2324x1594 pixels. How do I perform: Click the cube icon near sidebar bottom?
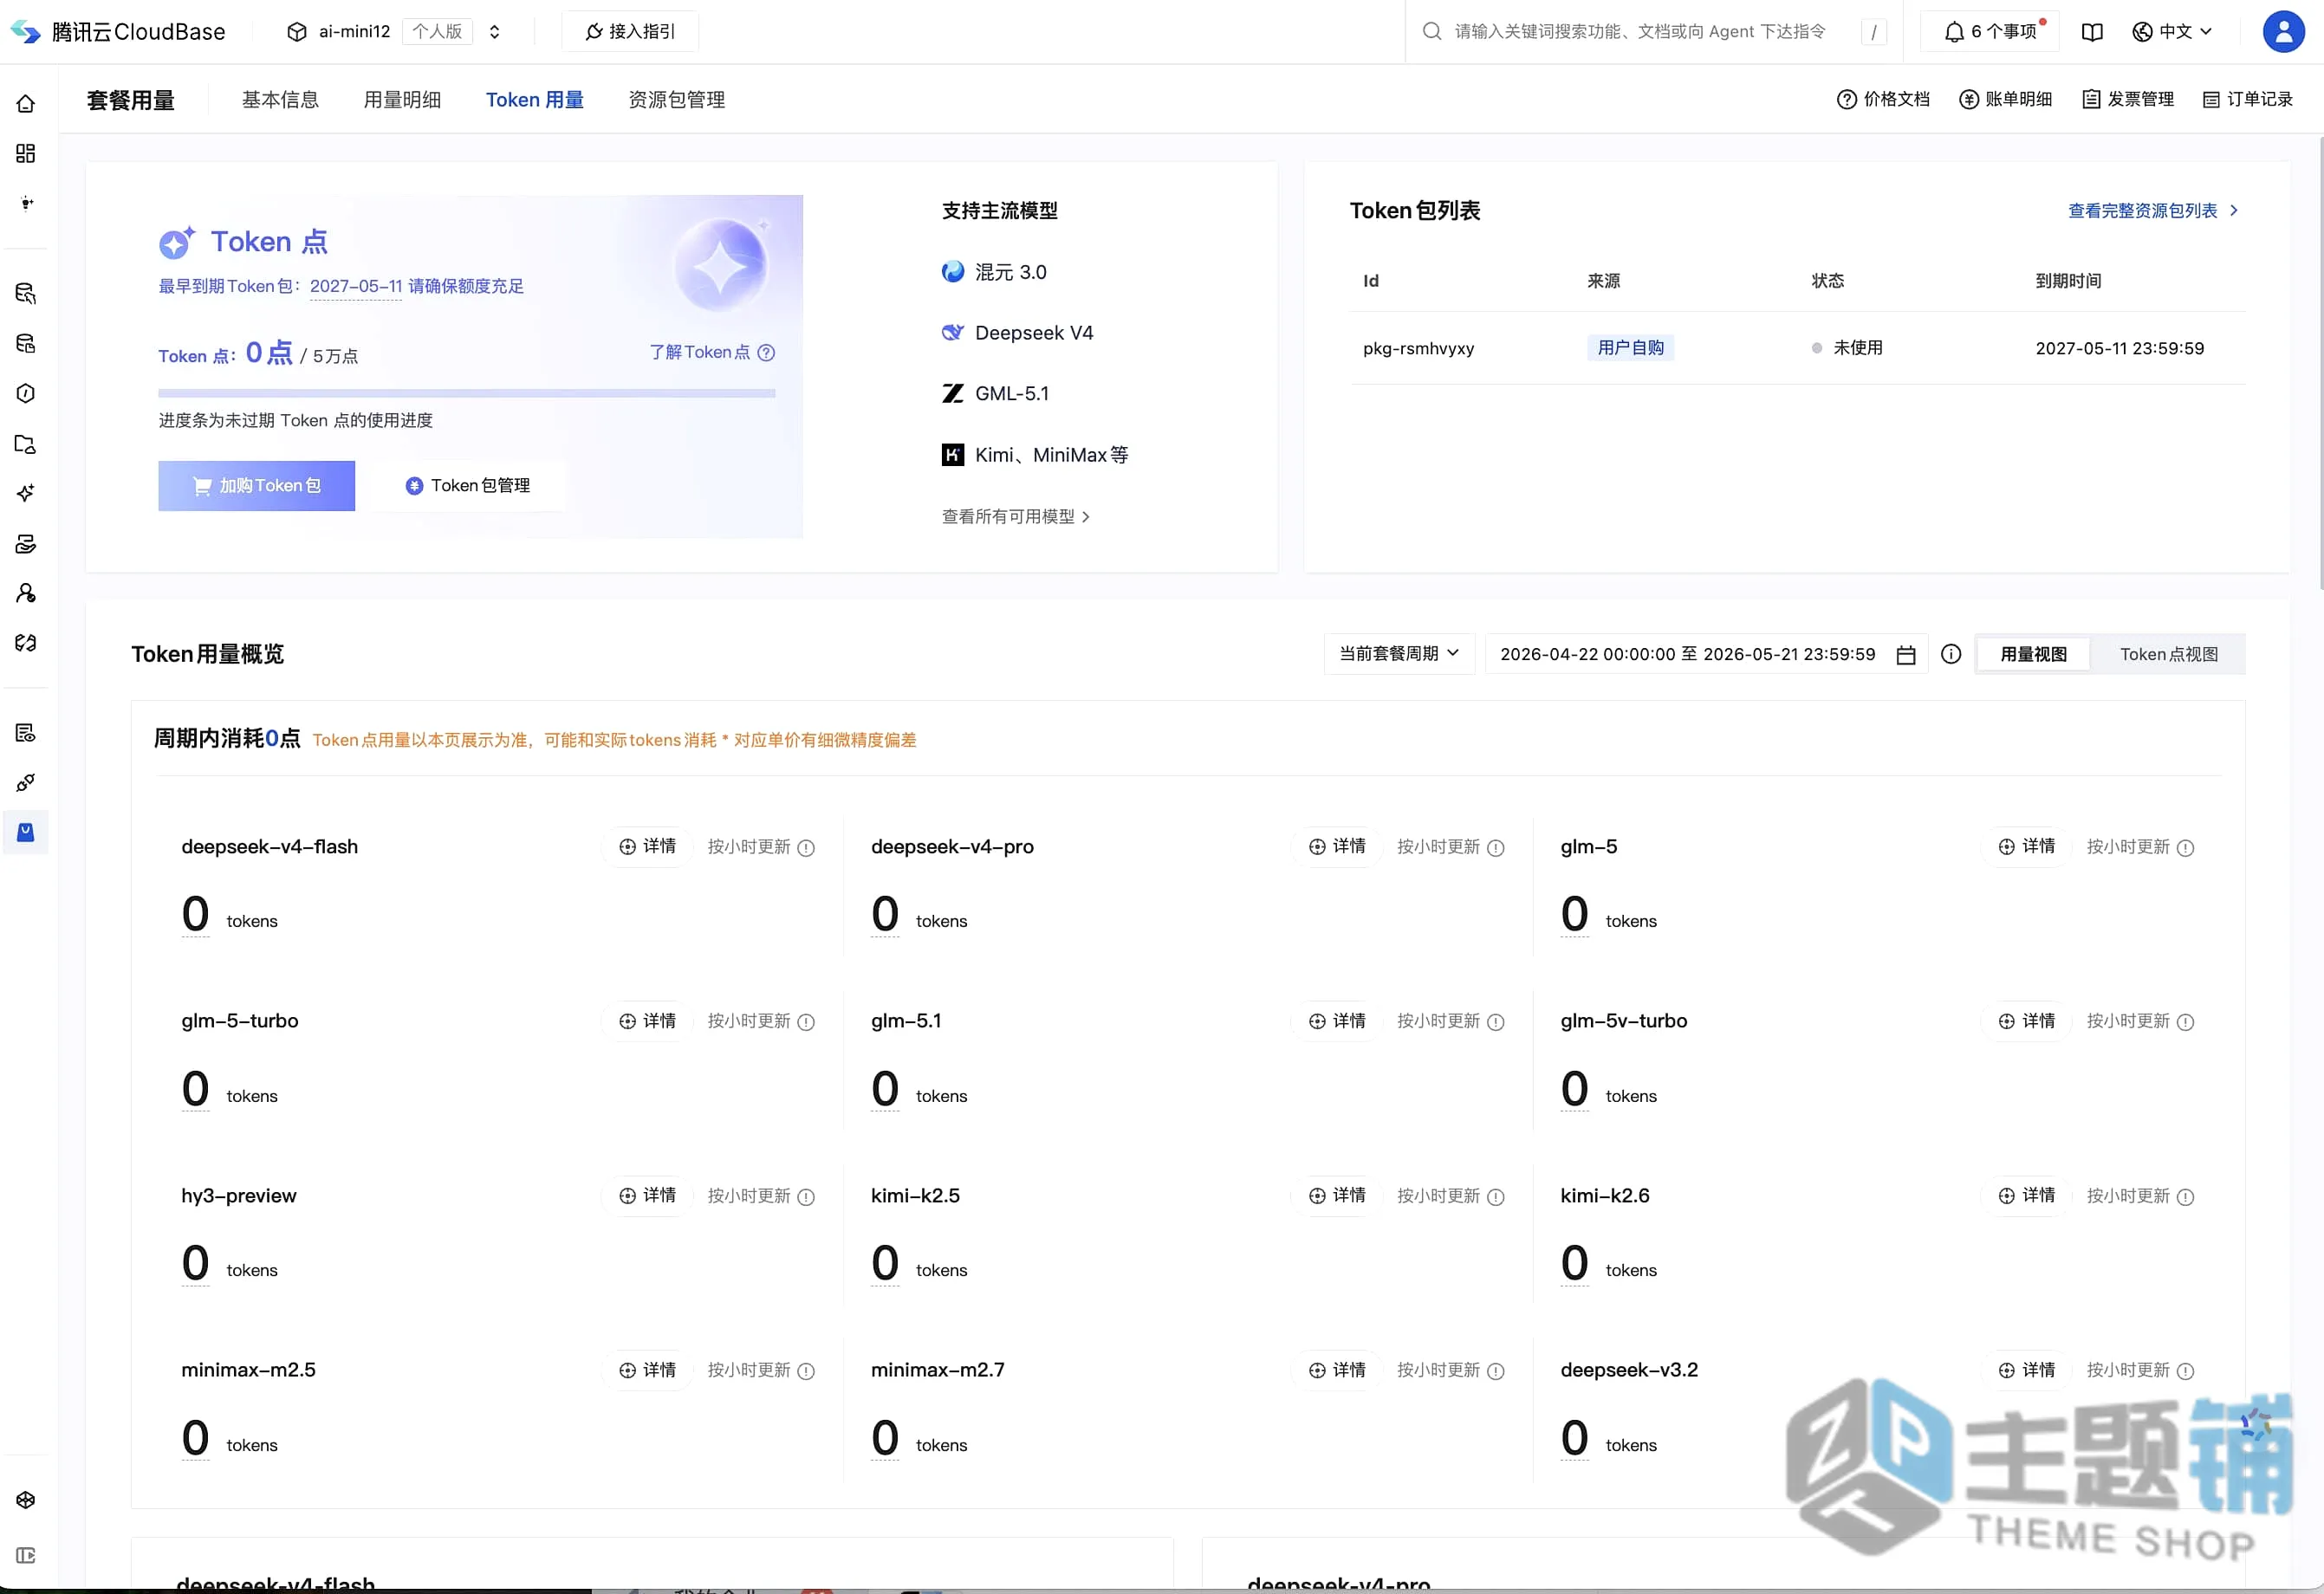point(26,1500)
